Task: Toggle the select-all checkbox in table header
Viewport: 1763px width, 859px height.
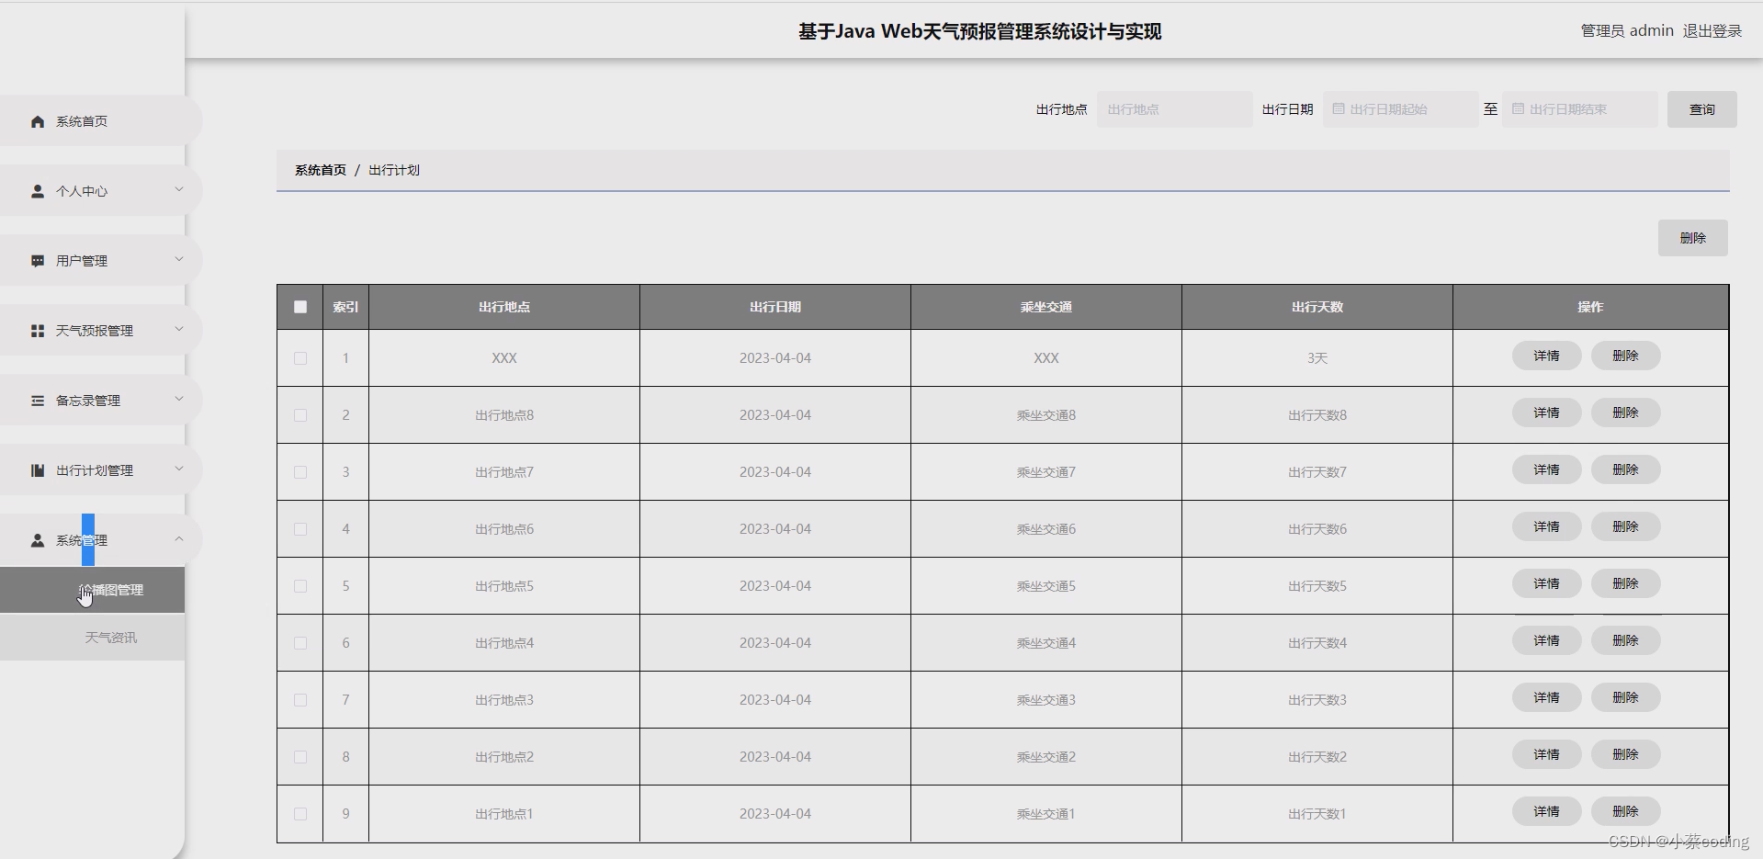Action: click(x=300, y=307)
